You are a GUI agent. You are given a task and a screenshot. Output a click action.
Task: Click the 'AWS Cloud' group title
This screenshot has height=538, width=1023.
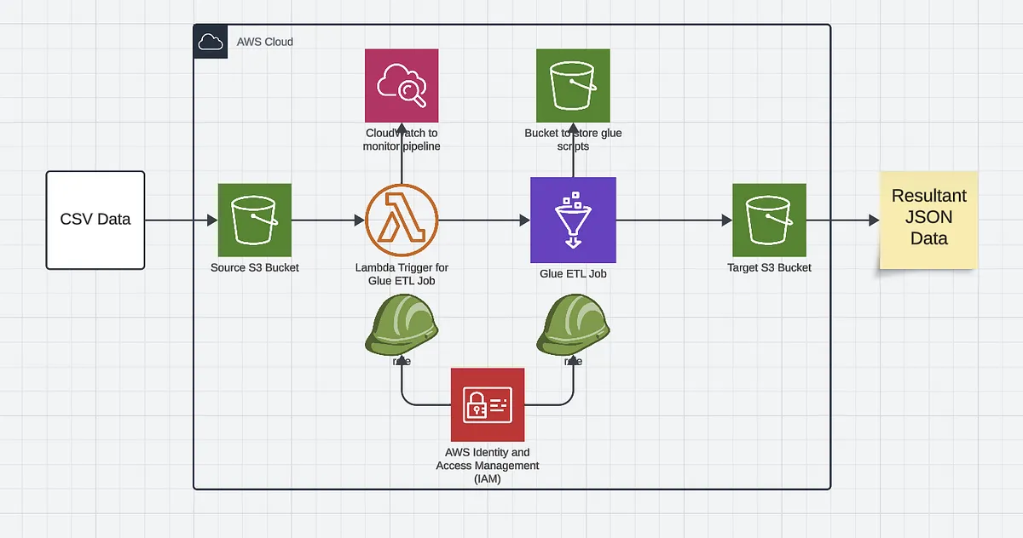265,42
